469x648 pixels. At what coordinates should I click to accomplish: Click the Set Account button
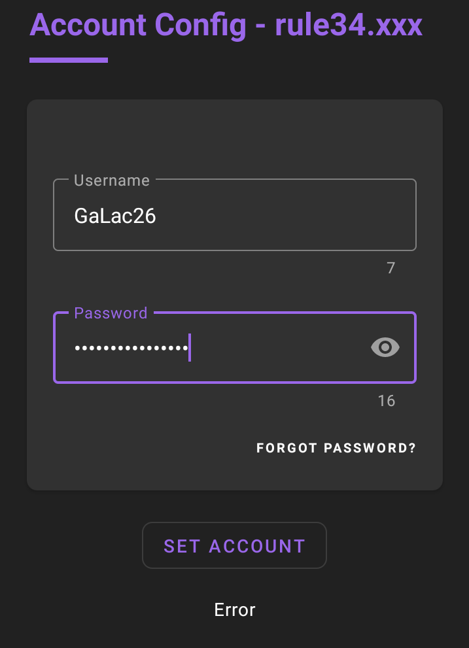coord(234,545)
